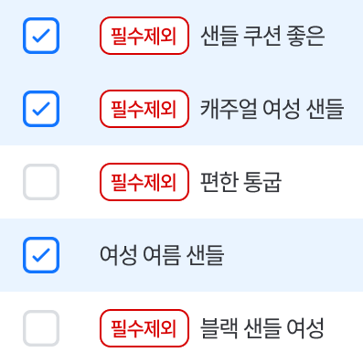Check the 블랙 샌들 여성 checkbox
The width and height of the screenshot is (363, 363).
tap(41, 328)
